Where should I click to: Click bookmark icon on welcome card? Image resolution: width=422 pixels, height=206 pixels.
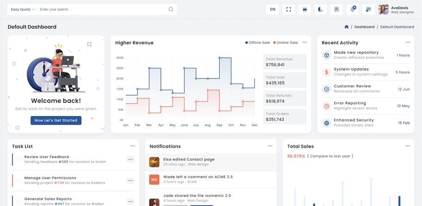pyautogui.click(x=89, y=45)
